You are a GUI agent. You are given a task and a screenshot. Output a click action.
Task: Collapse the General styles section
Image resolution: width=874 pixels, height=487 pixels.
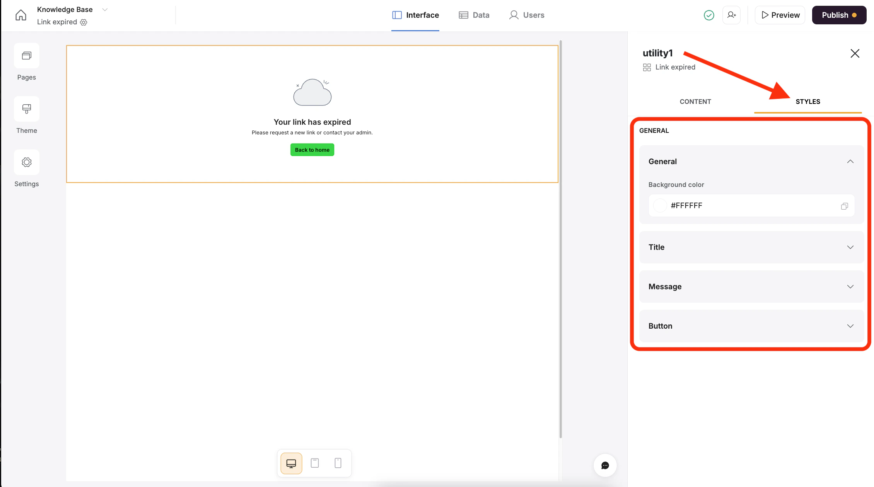(850, 161)
